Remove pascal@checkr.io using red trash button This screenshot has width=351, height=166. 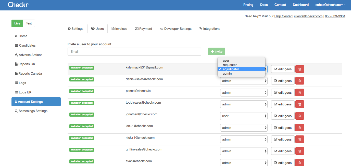(300, 93)
